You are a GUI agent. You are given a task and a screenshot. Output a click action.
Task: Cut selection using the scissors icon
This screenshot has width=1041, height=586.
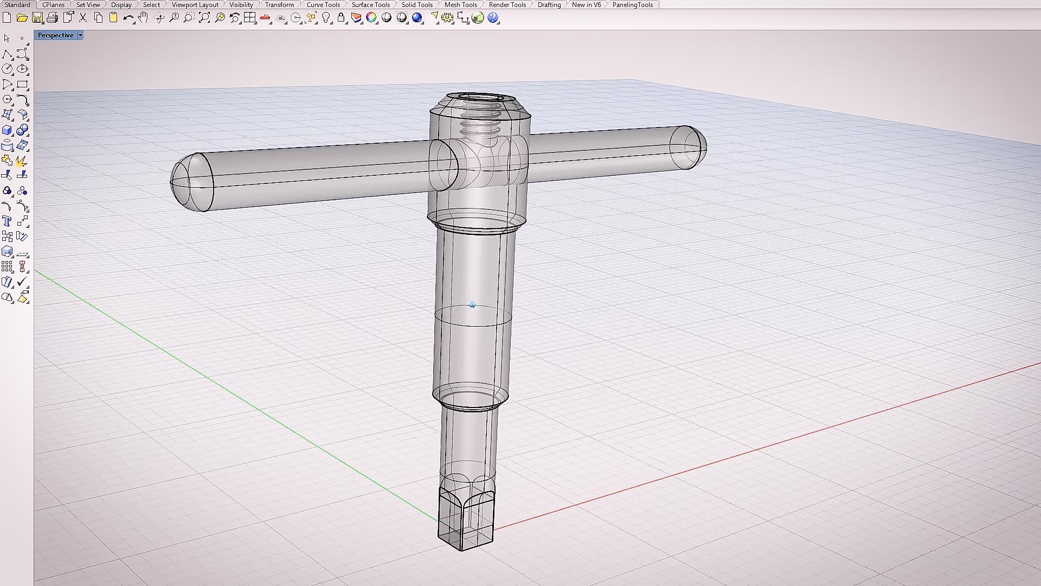[x=82, y=18]
